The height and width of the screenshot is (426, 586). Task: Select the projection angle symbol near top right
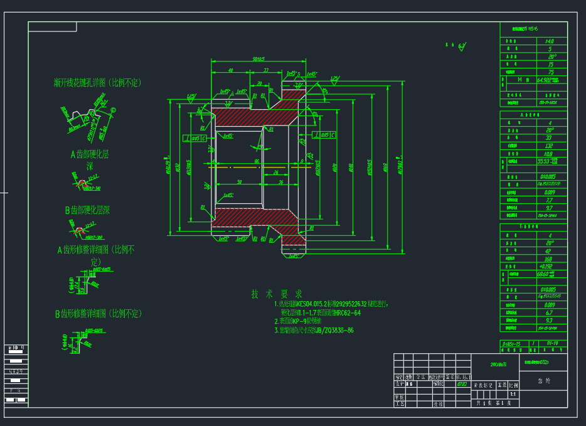coord(462,46)
